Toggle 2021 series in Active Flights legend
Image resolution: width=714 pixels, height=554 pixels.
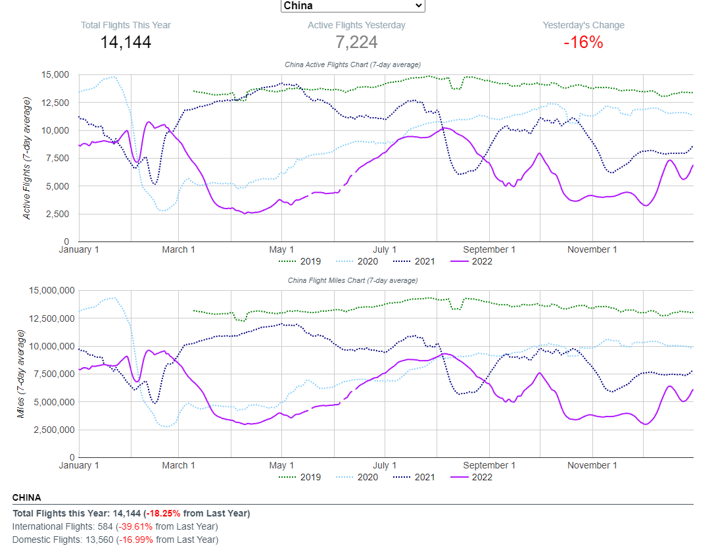(x=414, y=261)
